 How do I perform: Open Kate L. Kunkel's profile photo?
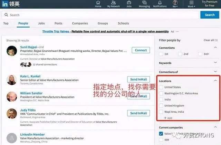[x=12, y=80]
